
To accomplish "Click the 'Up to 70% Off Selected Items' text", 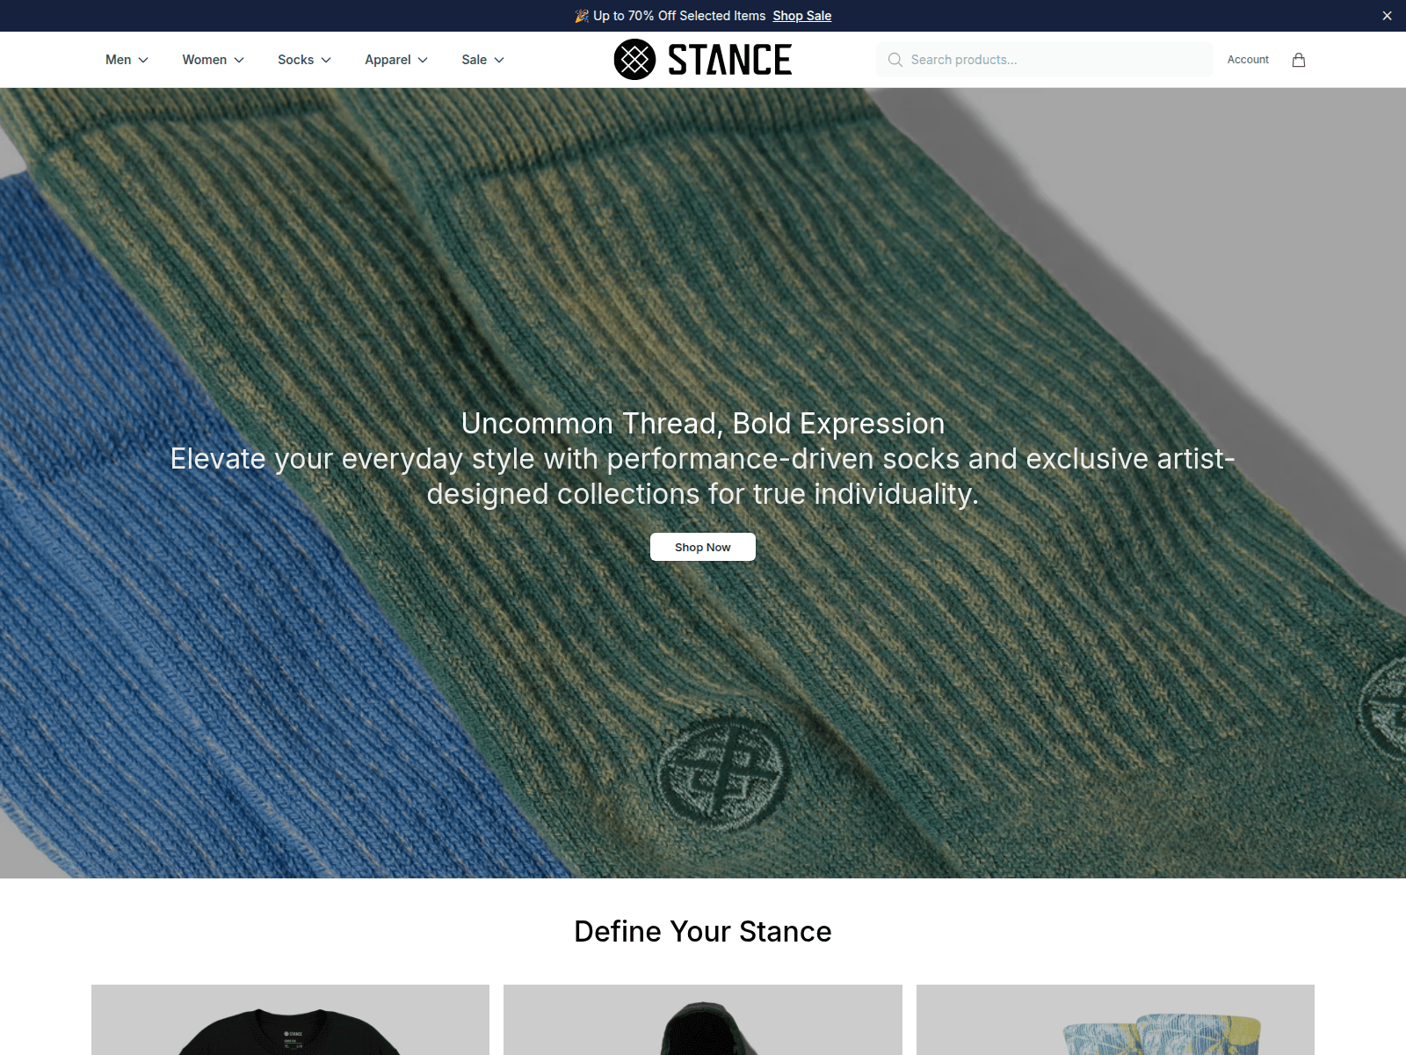I will tap(679, 16).
